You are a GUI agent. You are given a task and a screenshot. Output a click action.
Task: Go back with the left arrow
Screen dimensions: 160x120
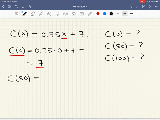[3, 7]
